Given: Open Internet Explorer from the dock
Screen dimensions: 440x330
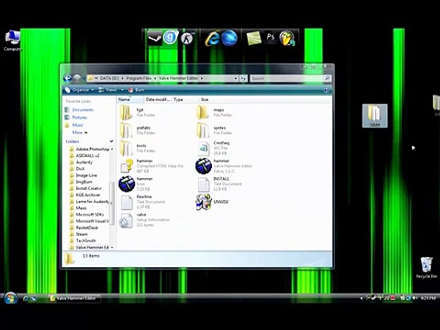Looking at the screenshot, I should 212,38.
